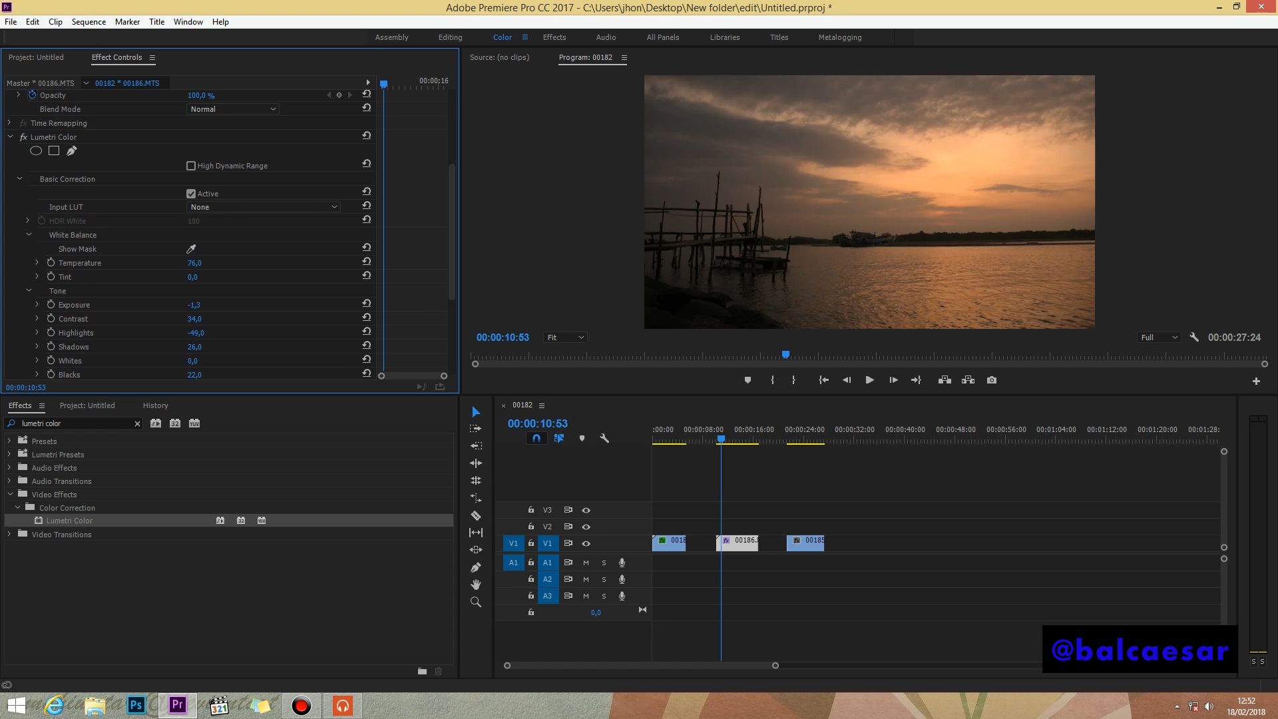Reset the Temperature parameter
The width and height of the screenshot is (1278, 719).
point(366,262)
